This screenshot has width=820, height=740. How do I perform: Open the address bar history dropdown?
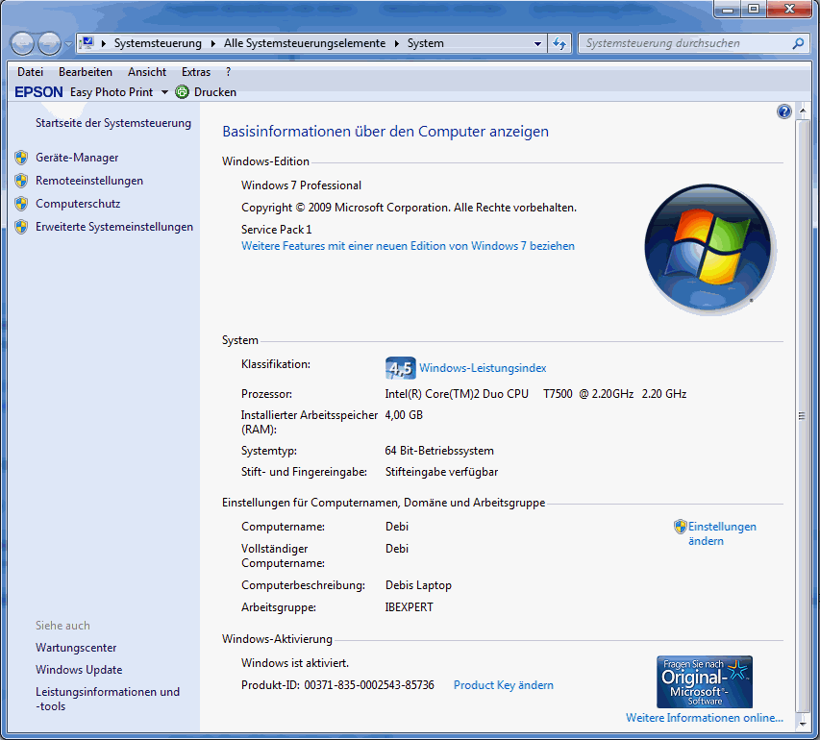tap(537, 44)
